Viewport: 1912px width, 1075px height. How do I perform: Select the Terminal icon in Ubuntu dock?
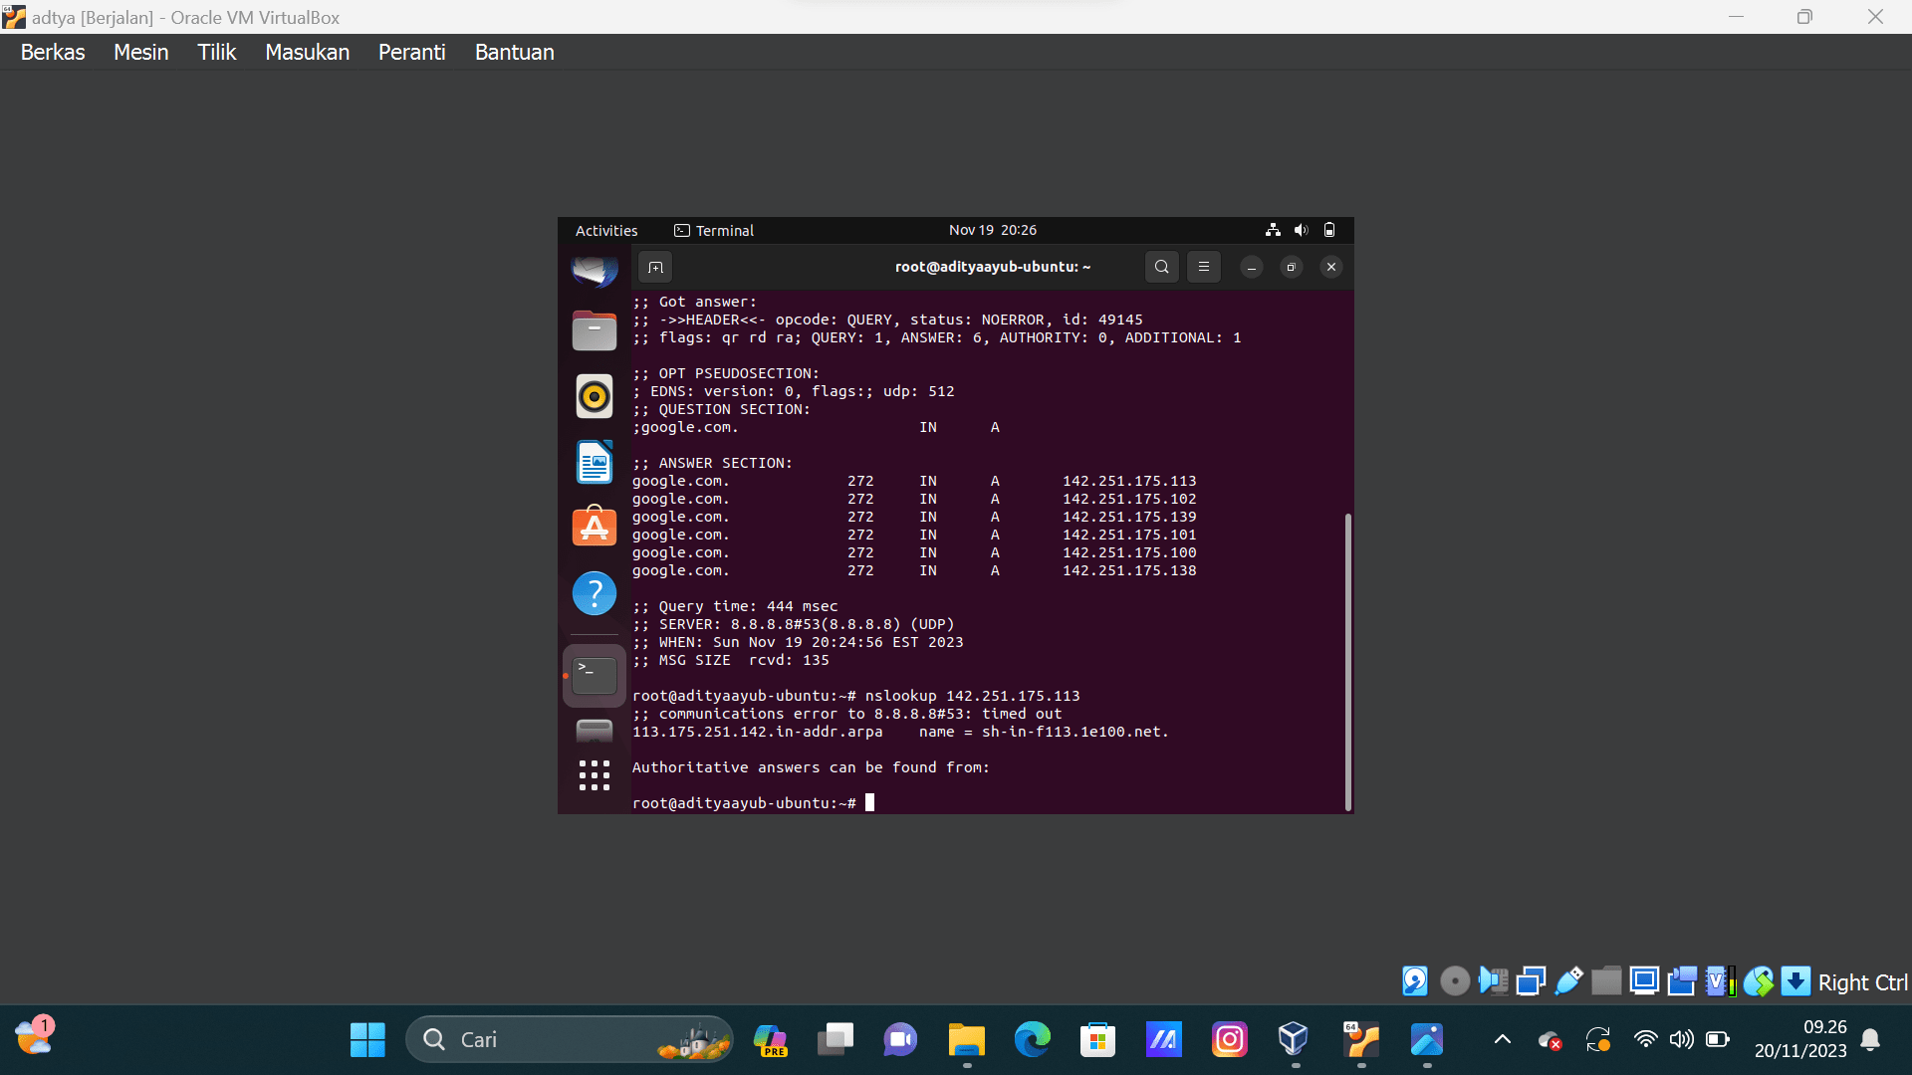point(595,676)
